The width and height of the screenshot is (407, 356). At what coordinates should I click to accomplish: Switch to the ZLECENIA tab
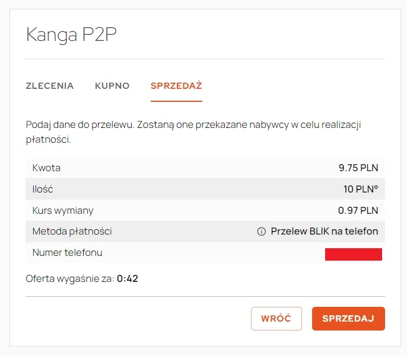tap(50, 86)
